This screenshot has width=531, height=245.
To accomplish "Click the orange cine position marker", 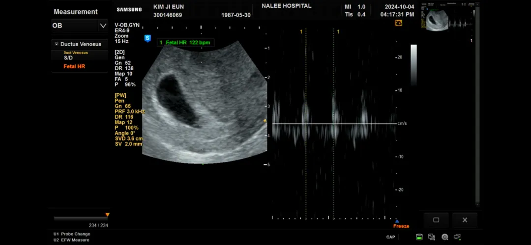I will pos(107,215).
